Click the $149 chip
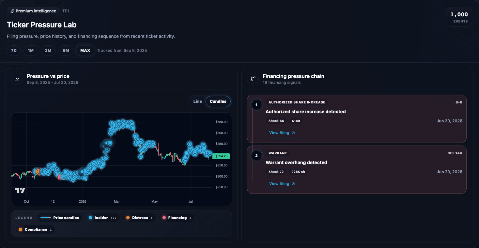Screen dimensions: 479x248 pyautogui.click(x=296, y=121)
